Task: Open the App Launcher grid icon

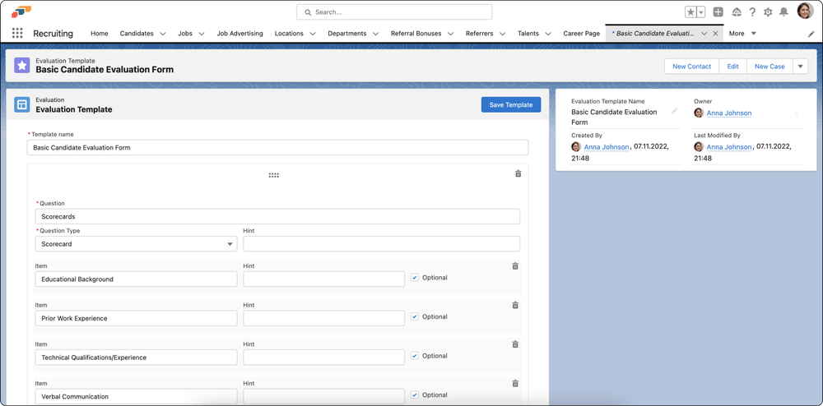Action: [17, 34]
